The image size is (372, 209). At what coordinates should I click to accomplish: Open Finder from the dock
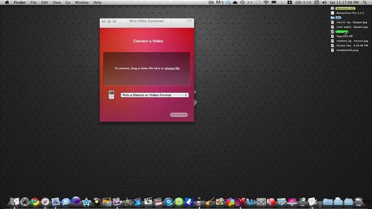15,201
